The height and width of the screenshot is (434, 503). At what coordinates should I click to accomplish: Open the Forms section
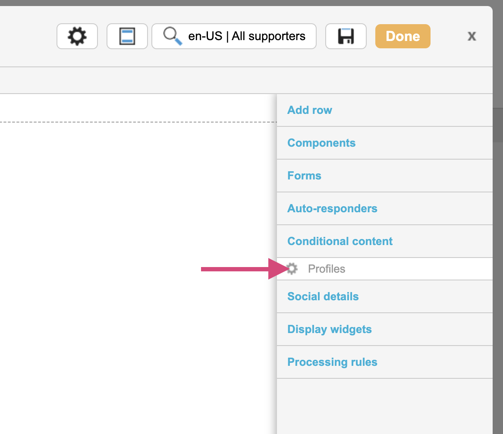tap(304, 176)
